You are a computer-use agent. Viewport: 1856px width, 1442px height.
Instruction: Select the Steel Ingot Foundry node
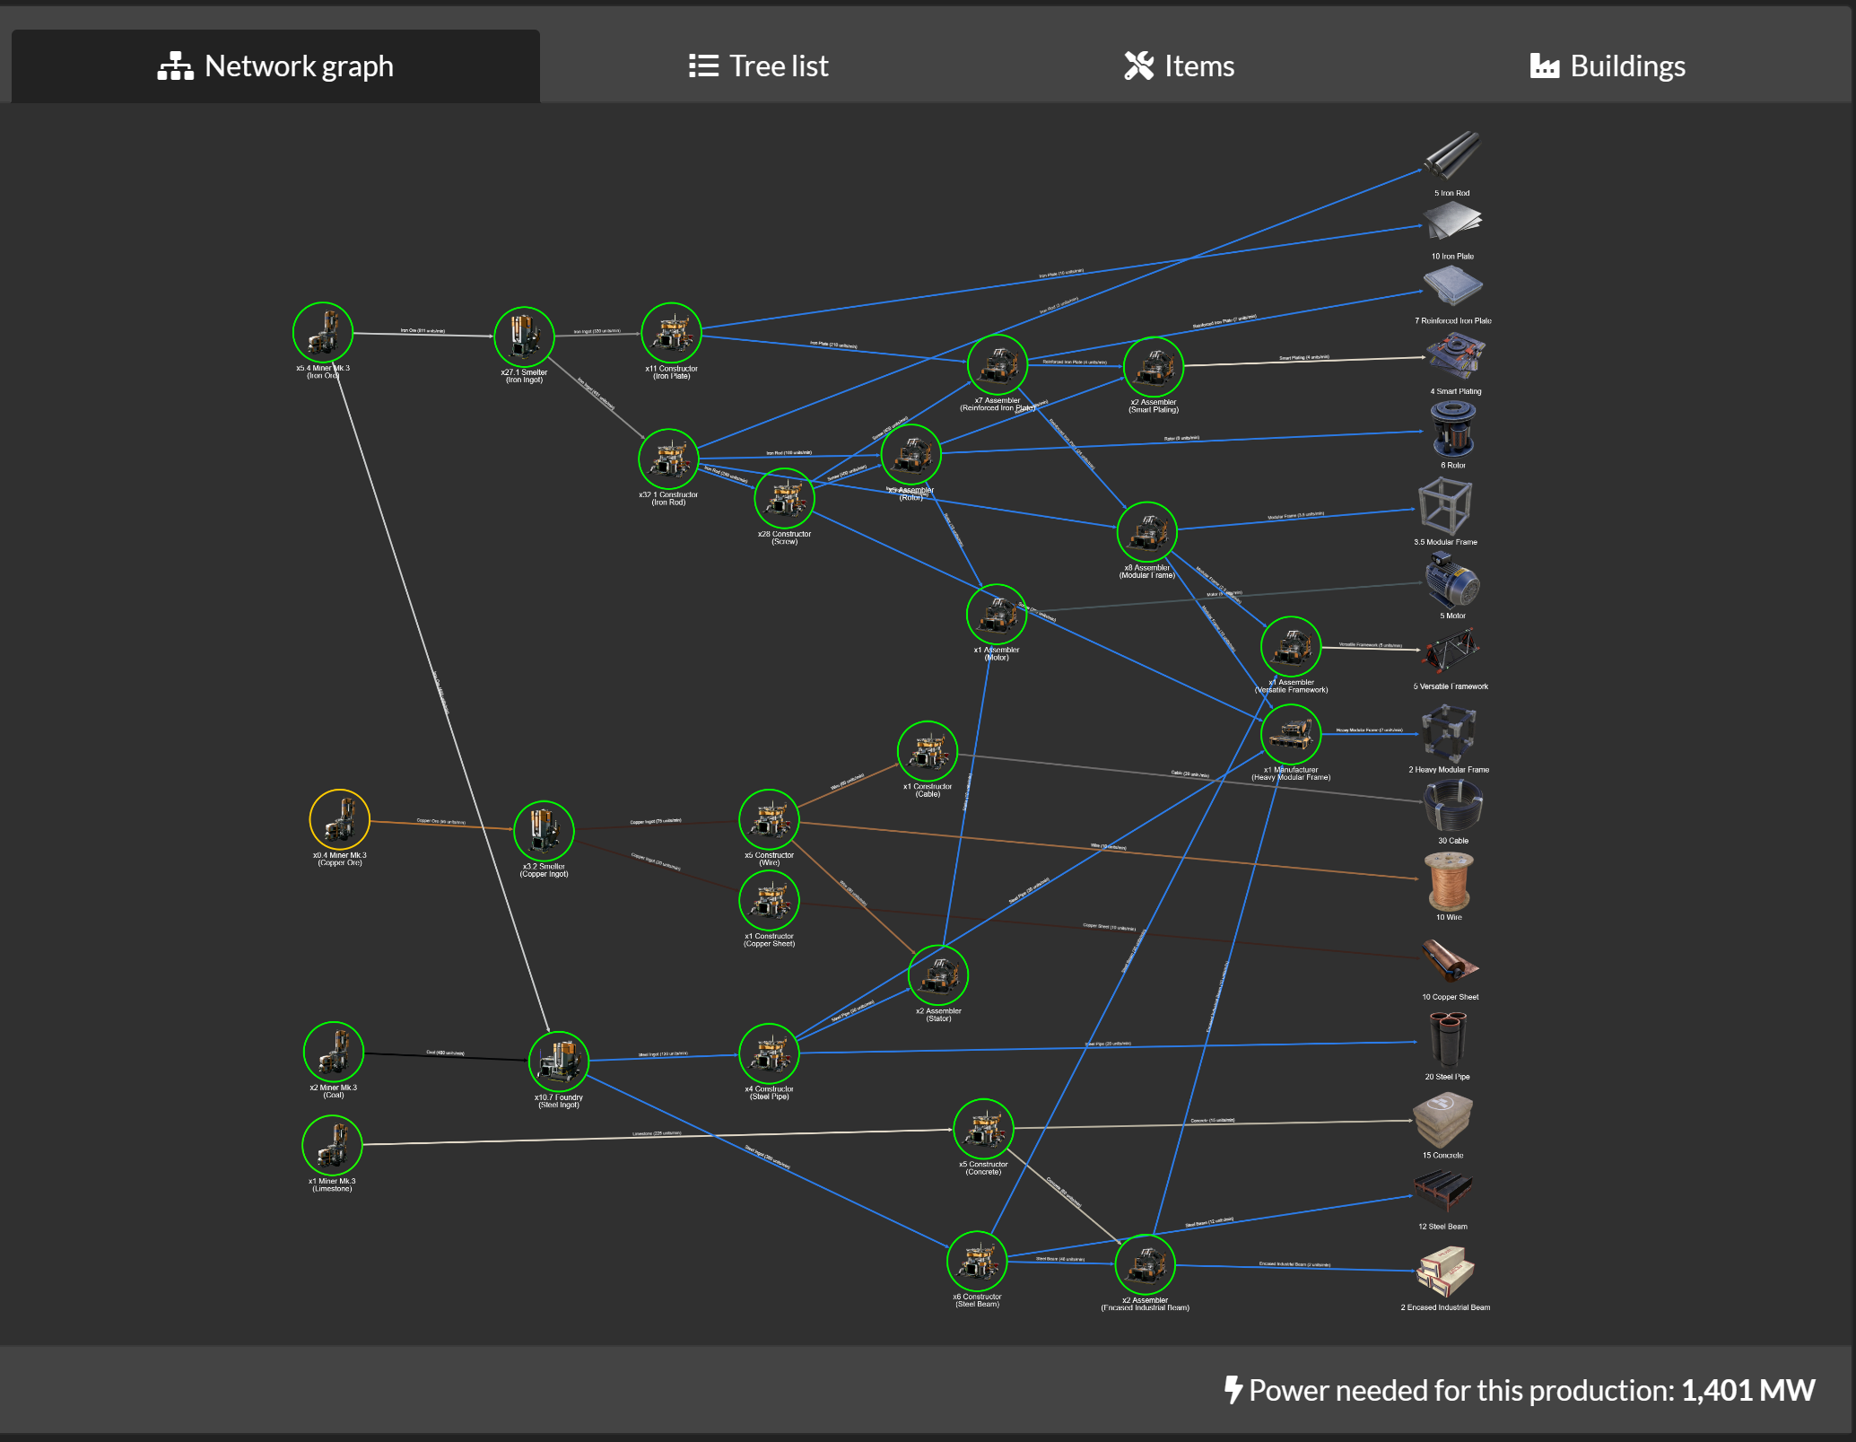coord(560,1061)
